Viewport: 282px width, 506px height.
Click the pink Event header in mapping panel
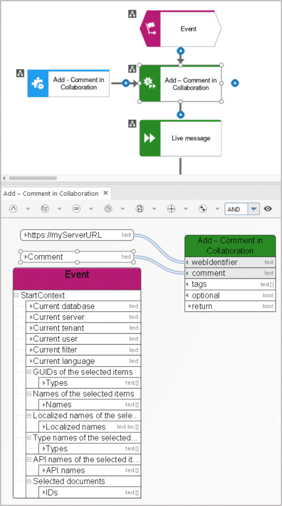tap(77, 279)
